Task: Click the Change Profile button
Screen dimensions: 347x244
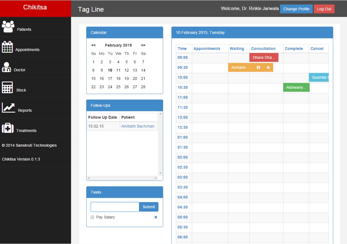Action: point(296,9)
